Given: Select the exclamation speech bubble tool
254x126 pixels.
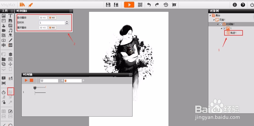Looking at the screenshot, I should [x=4, y=78].
